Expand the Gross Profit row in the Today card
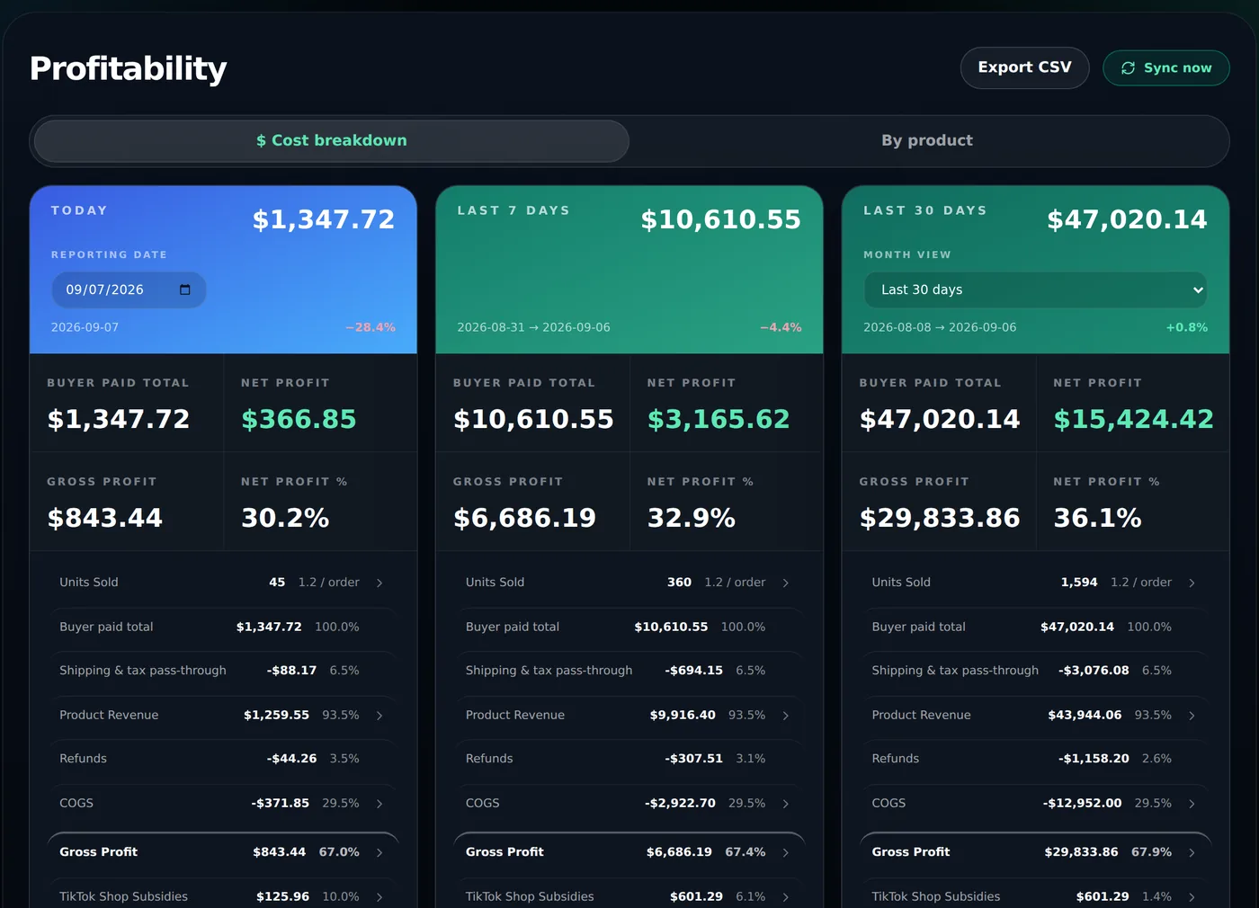 tap(223, 852)
